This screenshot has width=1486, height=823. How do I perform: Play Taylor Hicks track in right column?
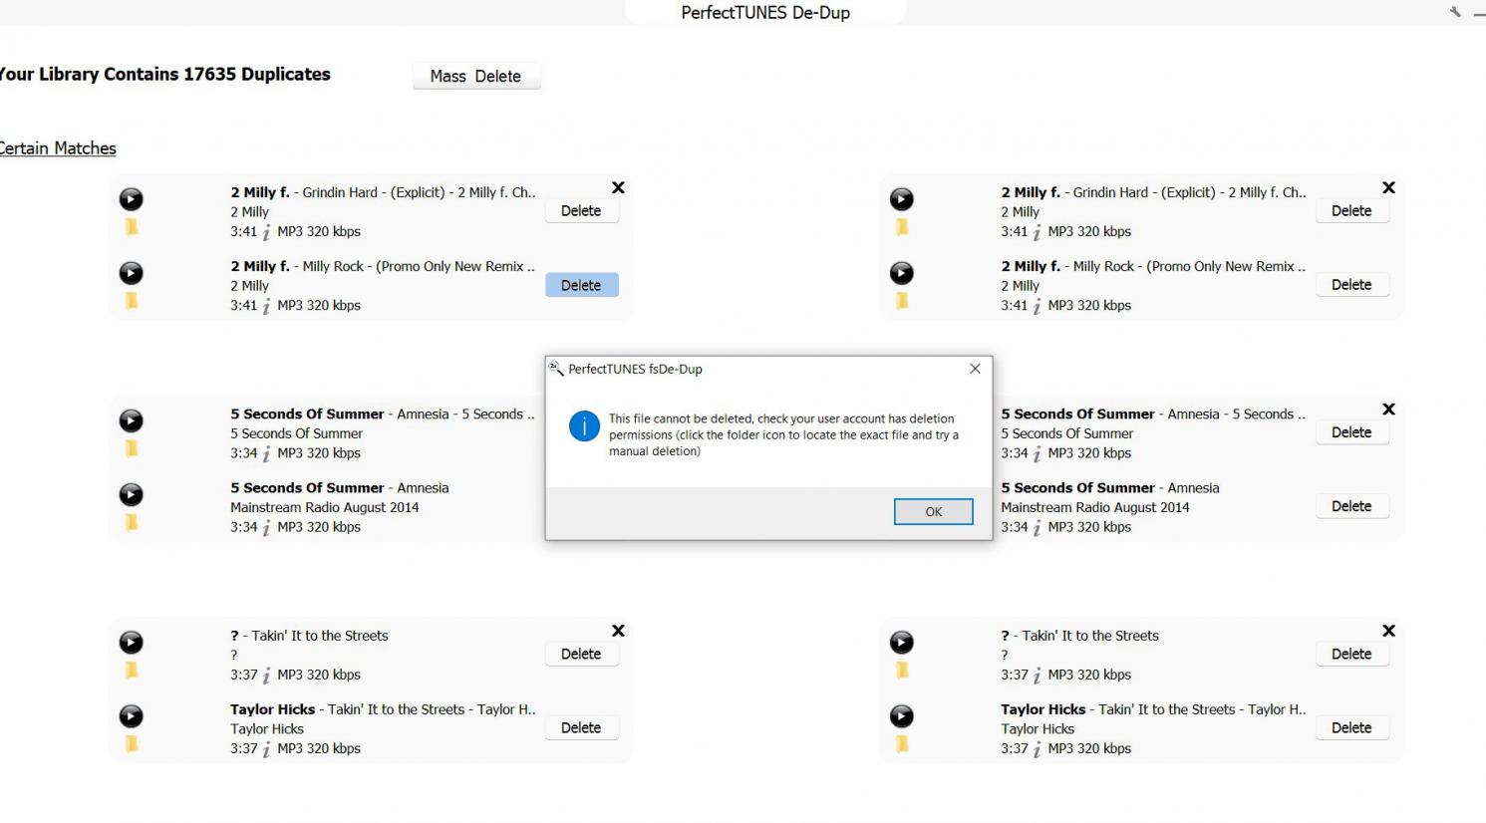point(901,716)
